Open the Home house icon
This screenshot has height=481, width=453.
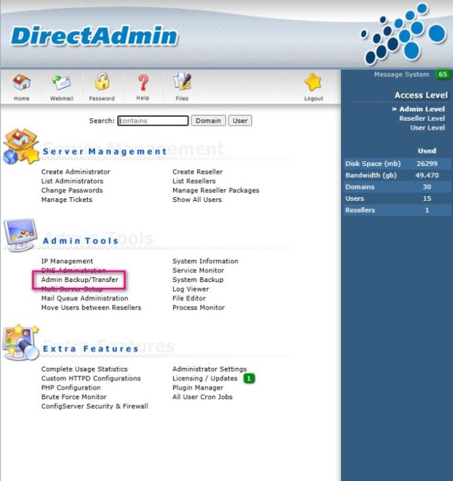pyautogui.click(x=22, y=82)
